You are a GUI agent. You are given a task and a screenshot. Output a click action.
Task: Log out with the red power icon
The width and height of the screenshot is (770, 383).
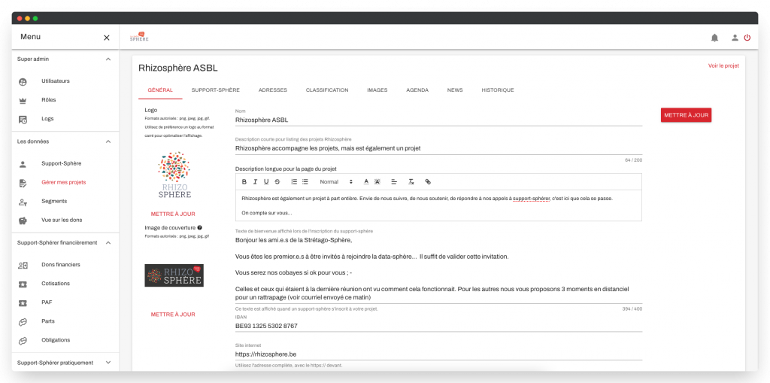[x=747, y=38]
